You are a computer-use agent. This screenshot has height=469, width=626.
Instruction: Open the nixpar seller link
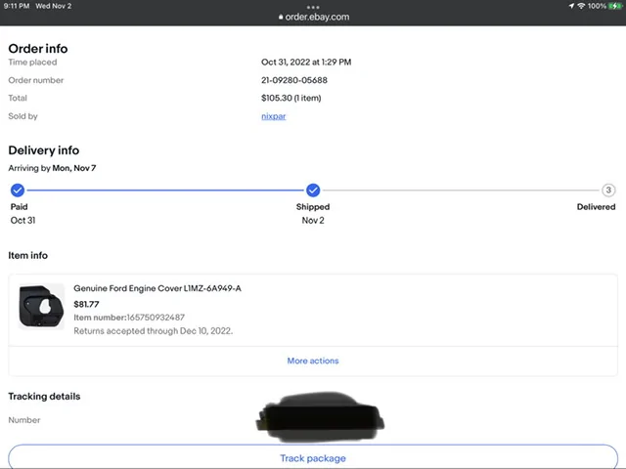pyautogui.click(x=274, y=116)
